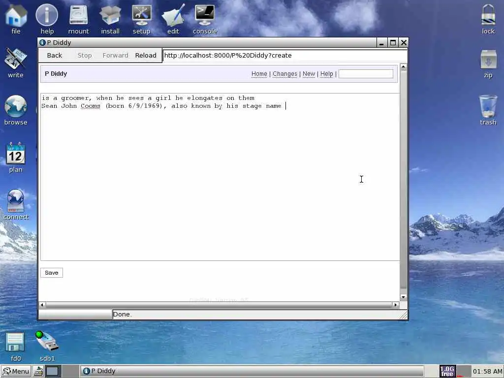This screenshot has height=378, width=504.
Task: Focus the URL address bar
Action: [x=285, y=55]
